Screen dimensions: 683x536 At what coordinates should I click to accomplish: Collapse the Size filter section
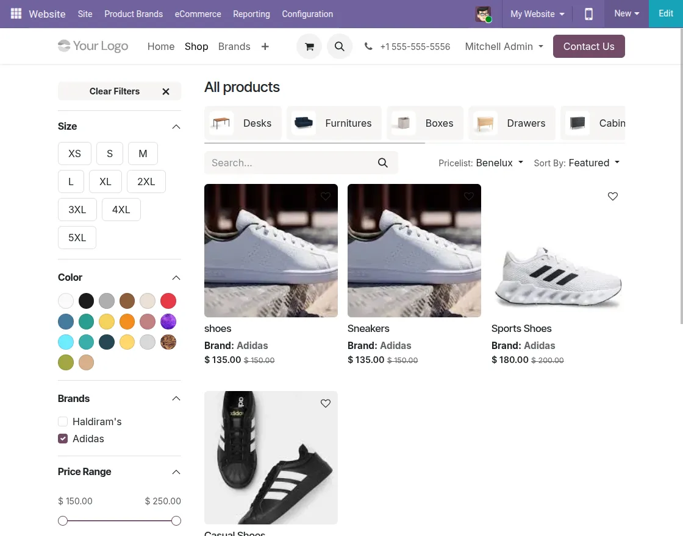click(x=176, y=127)
